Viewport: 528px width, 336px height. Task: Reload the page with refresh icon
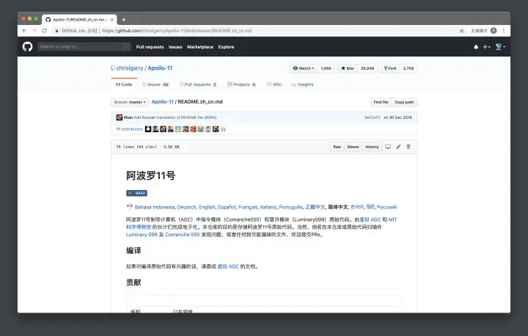[x=45, y=31]
